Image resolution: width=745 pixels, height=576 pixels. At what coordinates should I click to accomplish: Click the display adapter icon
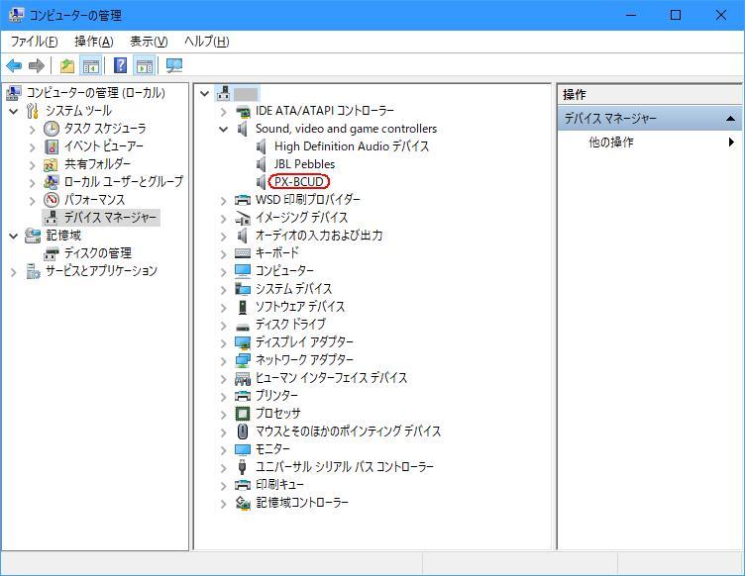[x=243, y=342]
